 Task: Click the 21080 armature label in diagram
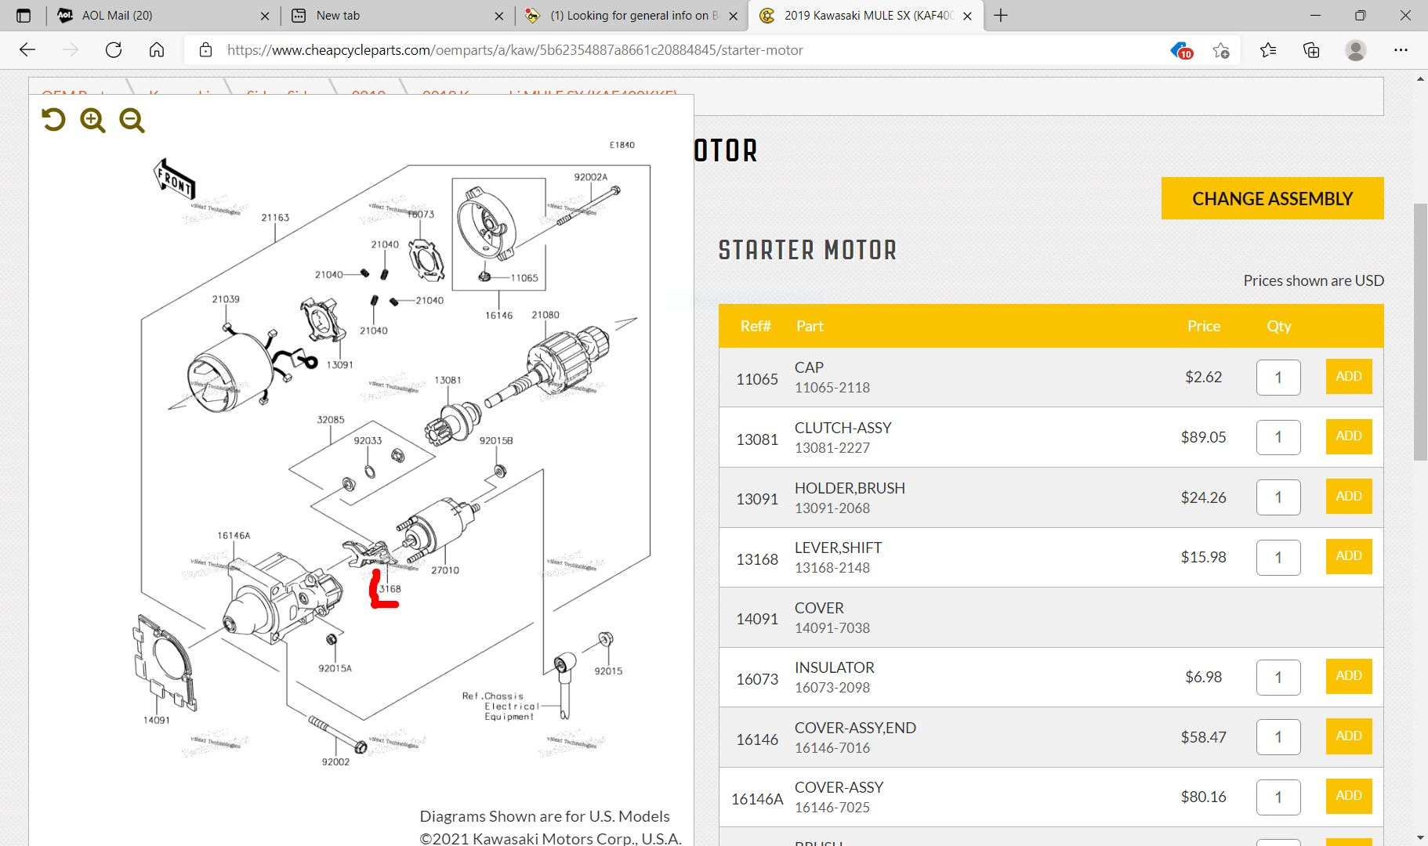[545, 315]
